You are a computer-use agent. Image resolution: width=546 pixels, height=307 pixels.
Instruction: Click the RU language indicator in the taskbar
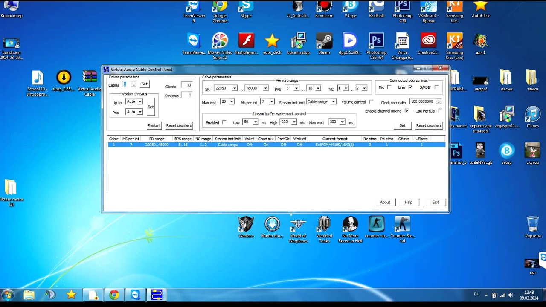476,294
